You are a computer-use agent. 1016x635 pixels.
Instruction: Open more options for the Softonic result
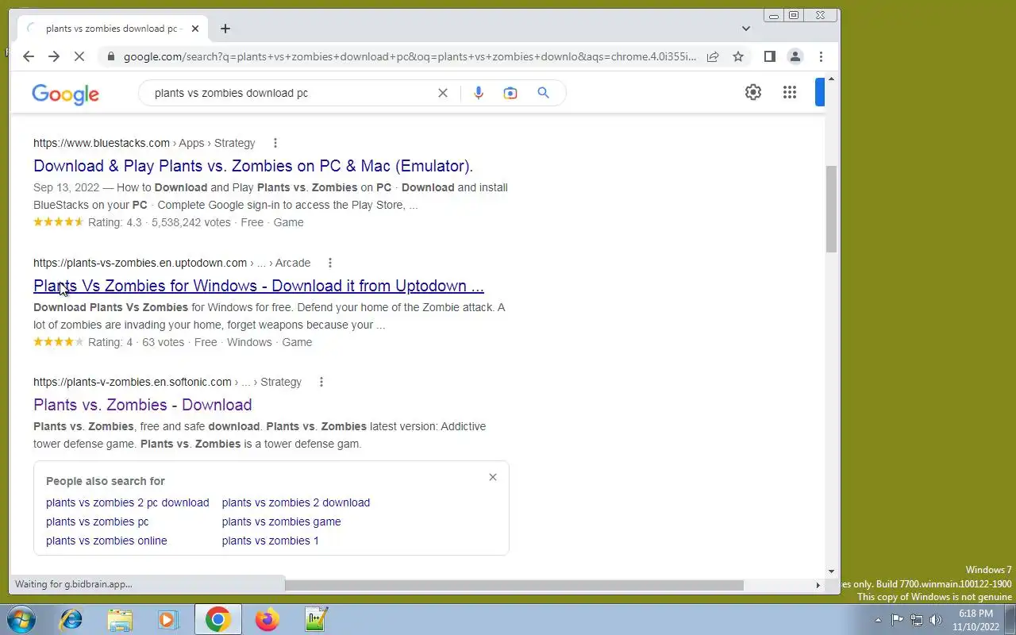(x=321, y=382)
